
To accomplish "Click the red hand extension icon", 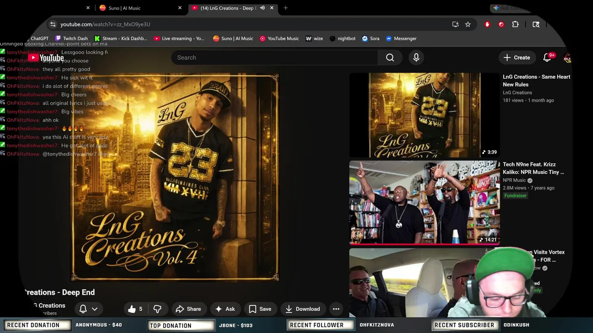I will [487, 24].
